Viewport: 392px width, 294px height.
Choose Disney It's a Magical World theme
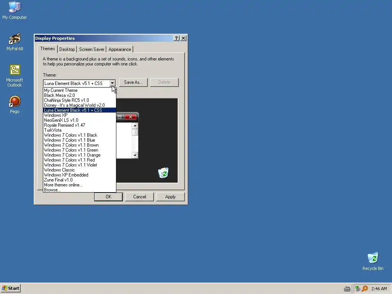point(80,105)
